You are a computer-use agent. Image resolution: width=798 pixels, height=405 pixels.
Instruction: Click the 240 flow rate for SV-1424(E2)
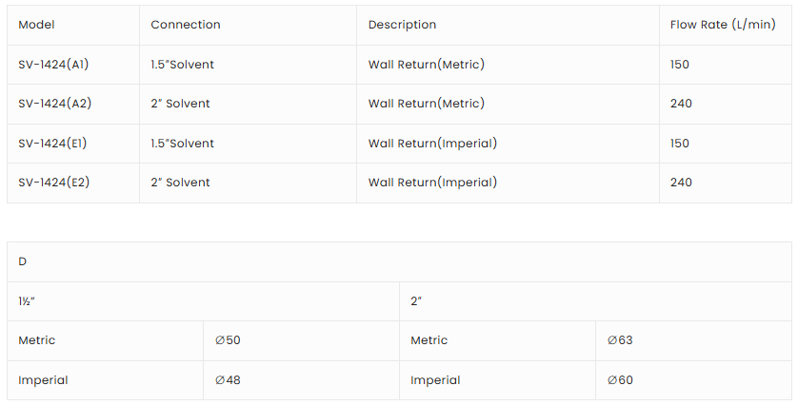[681, 183]
